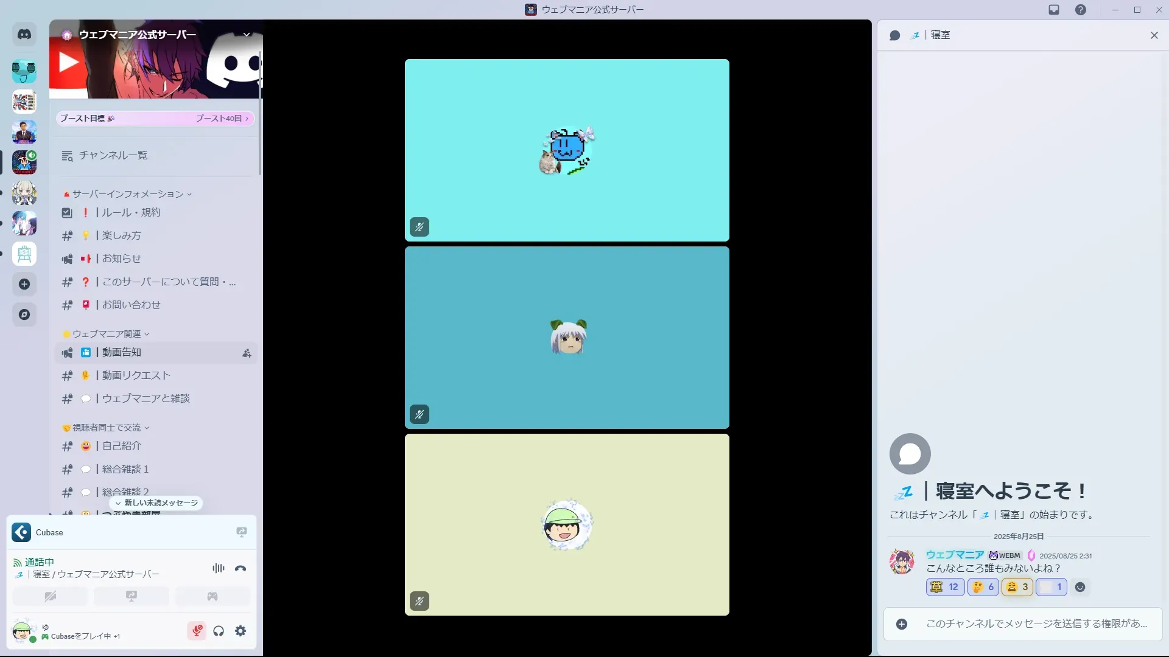Turn on the camera
Viewport: 1169px width, 657px height.
51,596
